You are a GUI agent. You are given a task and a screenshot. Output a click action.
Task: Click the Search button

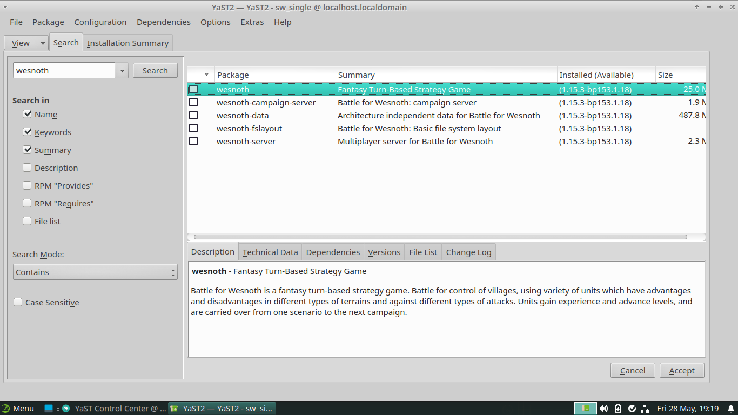[155, 71]
